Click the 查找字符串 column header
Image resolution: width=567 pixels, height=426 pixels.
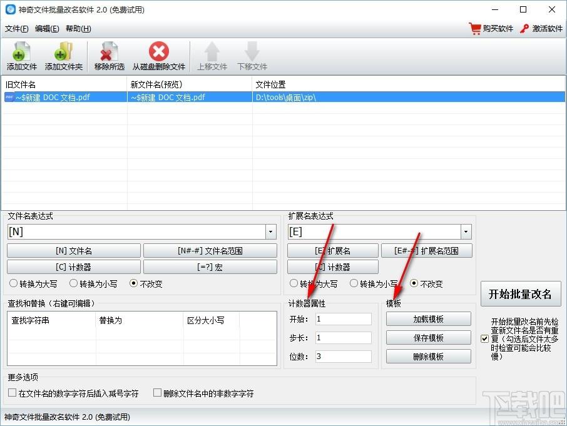click(x=51, y=320)
